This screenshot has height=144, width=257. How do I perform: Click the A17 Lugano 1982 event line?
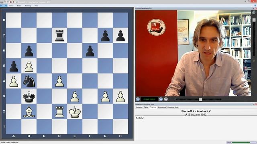point(196,114)
